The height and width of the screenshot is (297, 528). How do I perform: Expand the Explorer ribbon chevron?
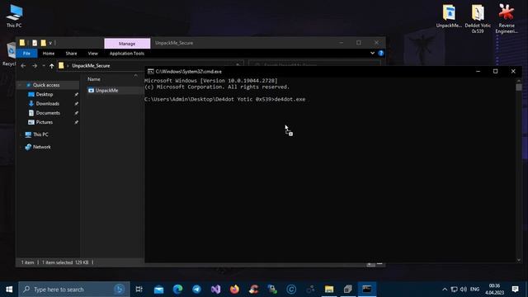point(372,53)
